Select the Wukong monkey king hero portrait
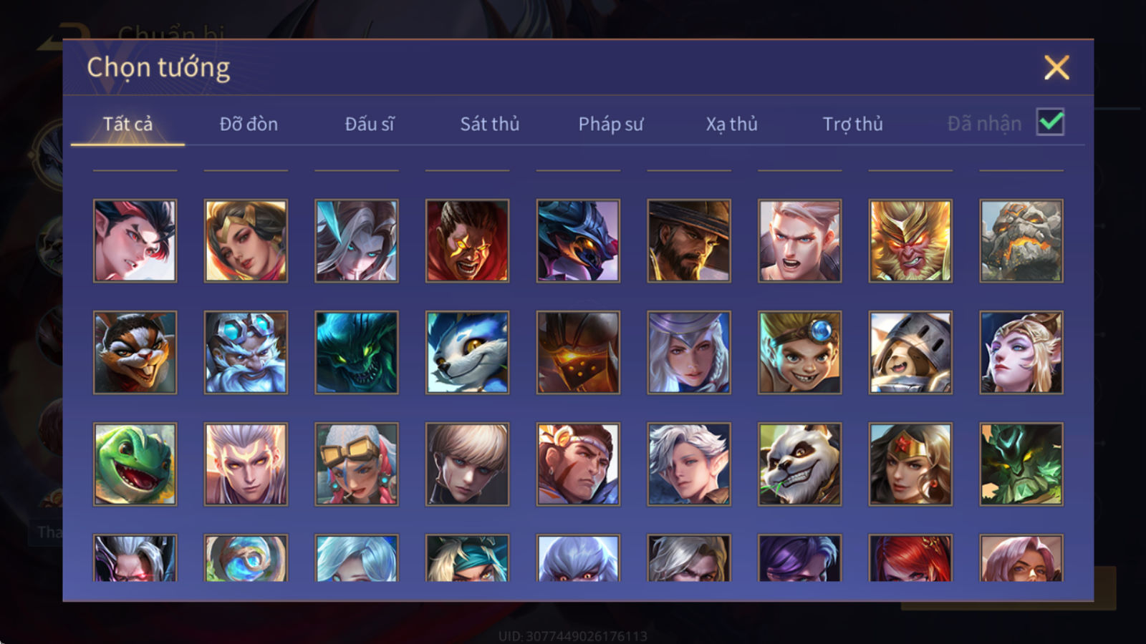Image resolution: width=1146 pixels, height=644 pixels. click(910, 240)
